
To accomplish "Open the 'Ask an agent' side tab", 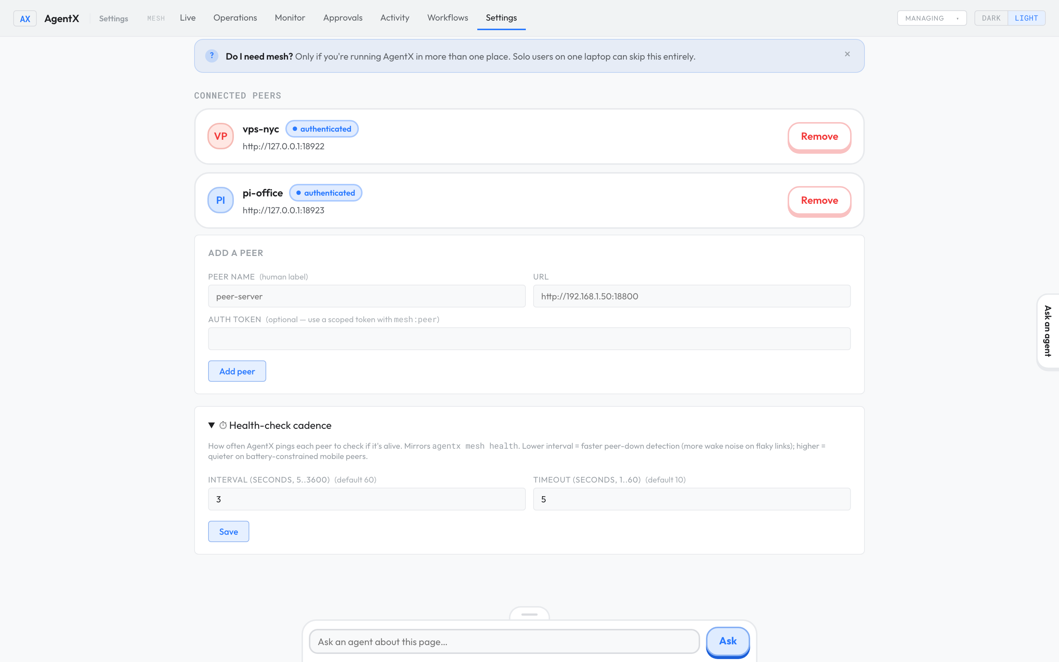I will [1048, 331].
